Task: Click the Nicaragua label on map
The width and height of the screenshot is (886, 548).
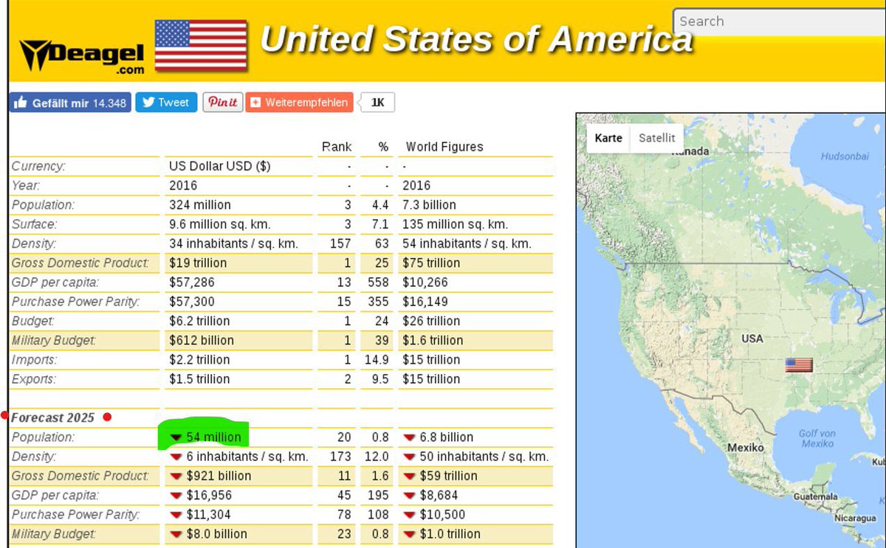Action: pyautogui.click(x=854, y=518)
